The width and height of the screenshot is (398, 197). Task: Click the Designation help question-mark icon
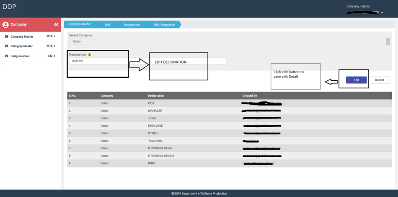click(x=89, y=55)
